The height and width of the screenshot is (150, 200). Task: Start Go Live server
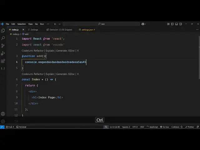coord(165,127)
